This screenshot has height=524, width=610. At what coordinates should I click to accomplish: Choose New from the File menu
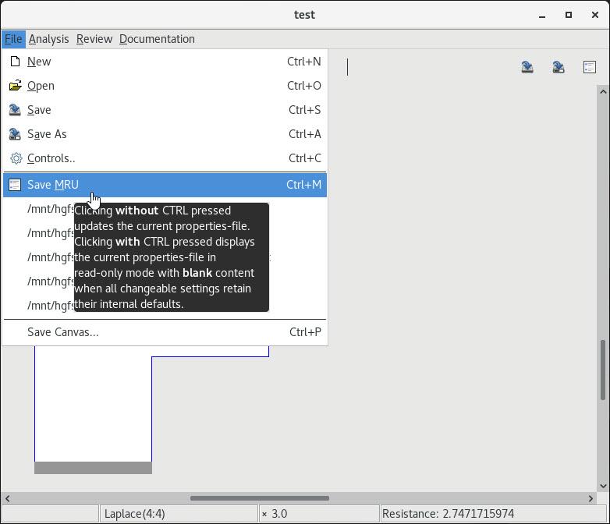39,62
